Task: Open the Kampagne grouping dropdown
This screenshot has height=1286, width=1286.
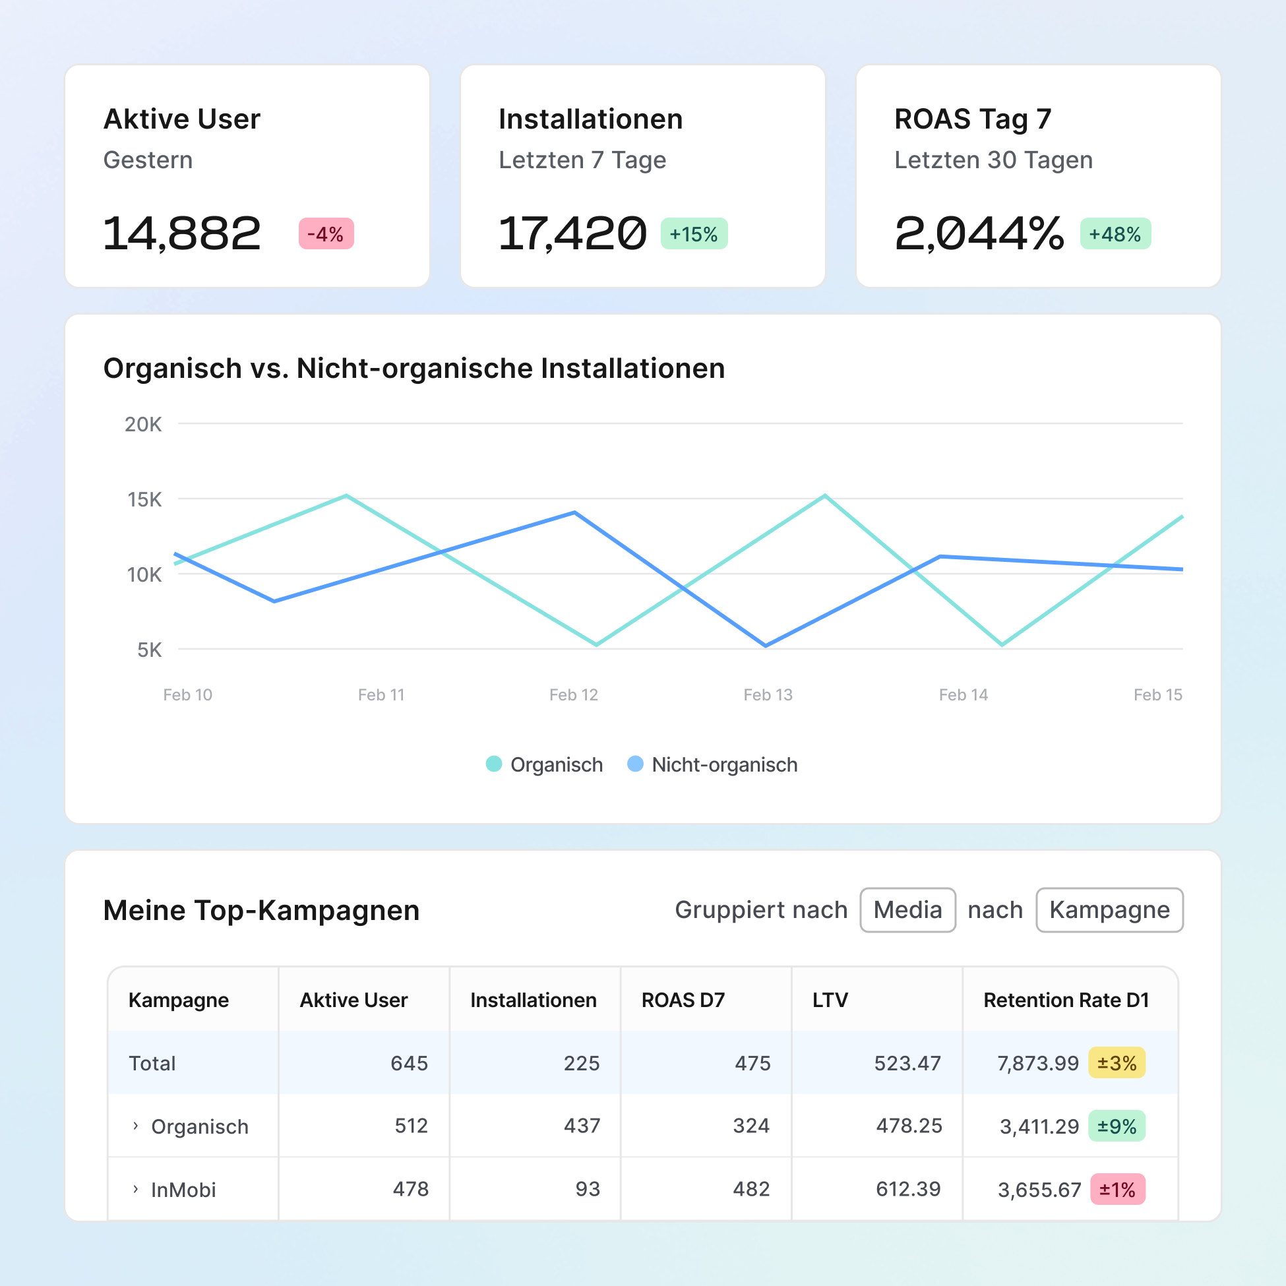Action: pos(1109,910)
